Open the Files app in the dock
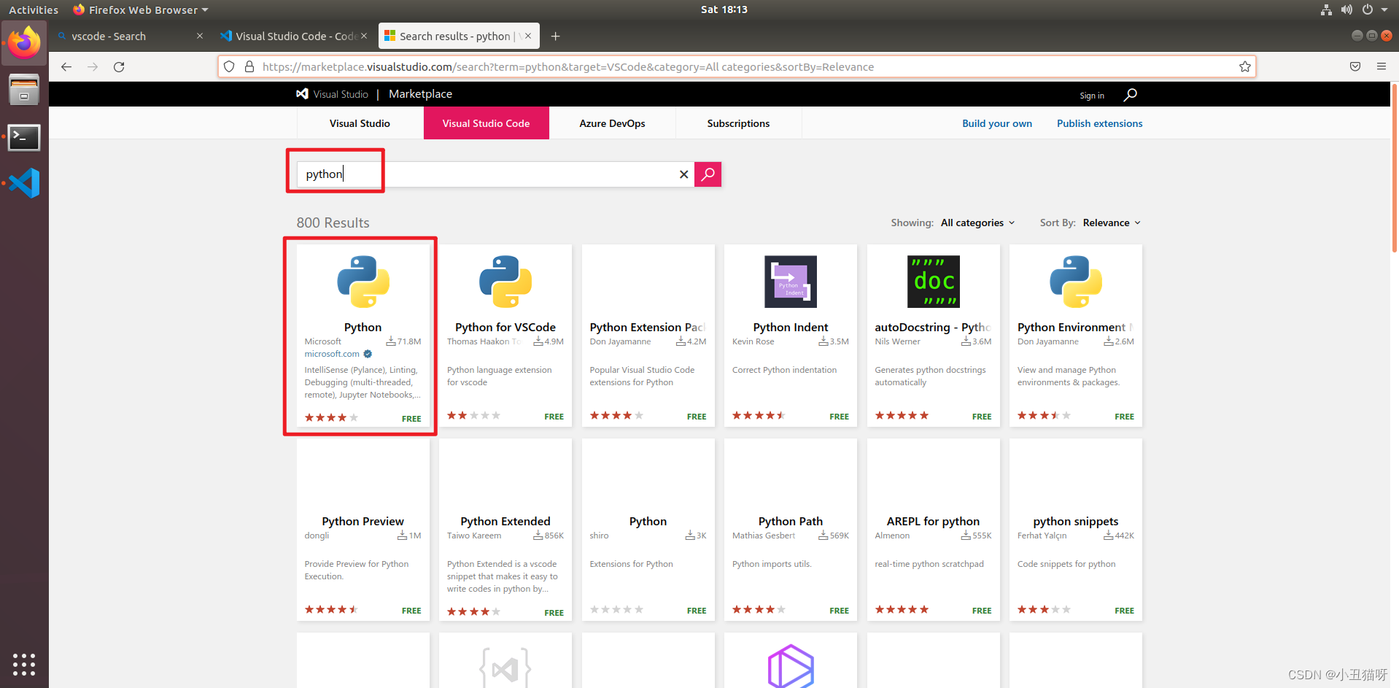Viewport: 1399px width, 688px height. pos(24,90)
